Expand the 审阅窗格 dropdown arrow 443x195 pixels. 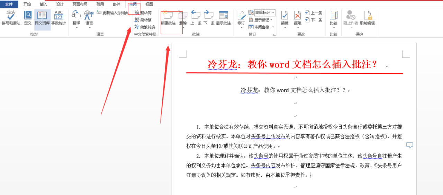(273, 27)
